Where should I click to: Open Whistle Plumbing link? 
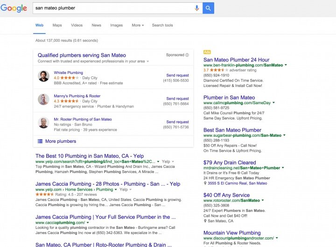click(x=68, y=73)
